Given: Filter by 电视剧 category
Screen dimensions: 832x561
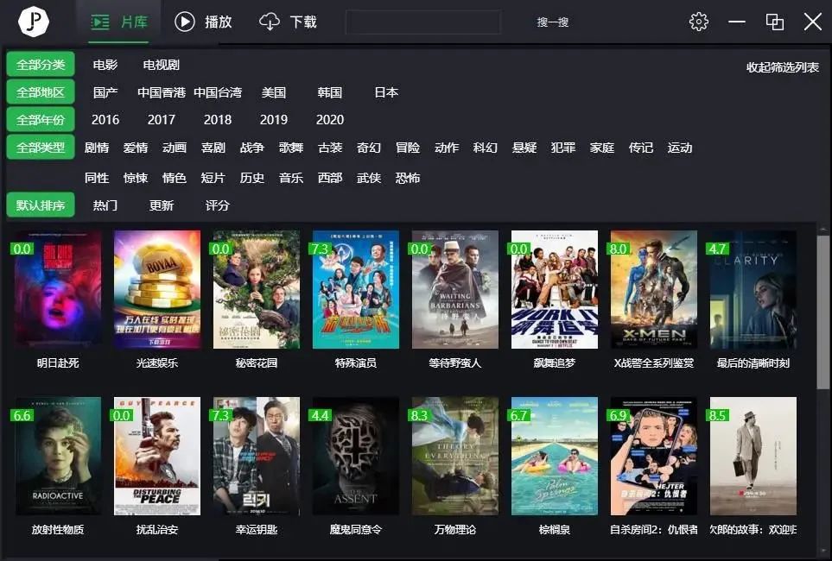Looking at the screenshot, I should click(x=162, y=65).
